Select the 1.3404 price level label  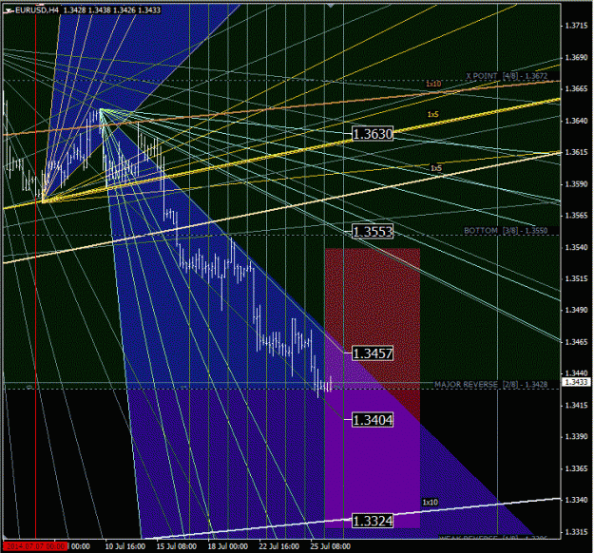point(373,420)
